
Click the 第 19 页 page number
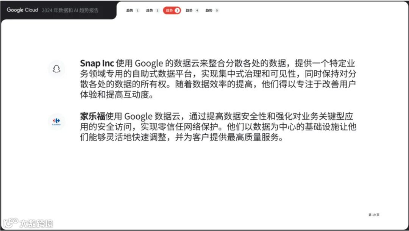pyautogui.click(x=374, y=215)
